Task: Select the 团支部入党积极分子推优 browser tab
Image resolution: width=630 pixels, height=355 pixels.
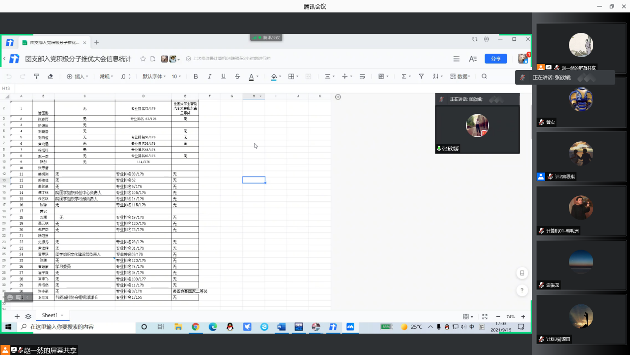Action: (55, 43)
